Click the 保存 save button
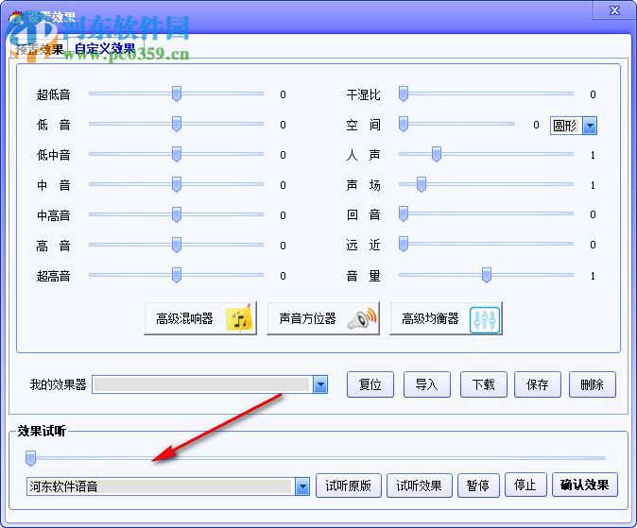The image size is (637, 528). point(538,384)
